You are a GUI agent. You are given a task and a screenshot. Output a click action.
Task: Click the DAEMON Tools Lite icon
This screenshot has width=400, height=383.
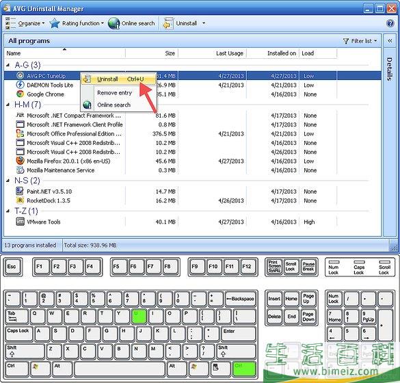pos(20,85)
